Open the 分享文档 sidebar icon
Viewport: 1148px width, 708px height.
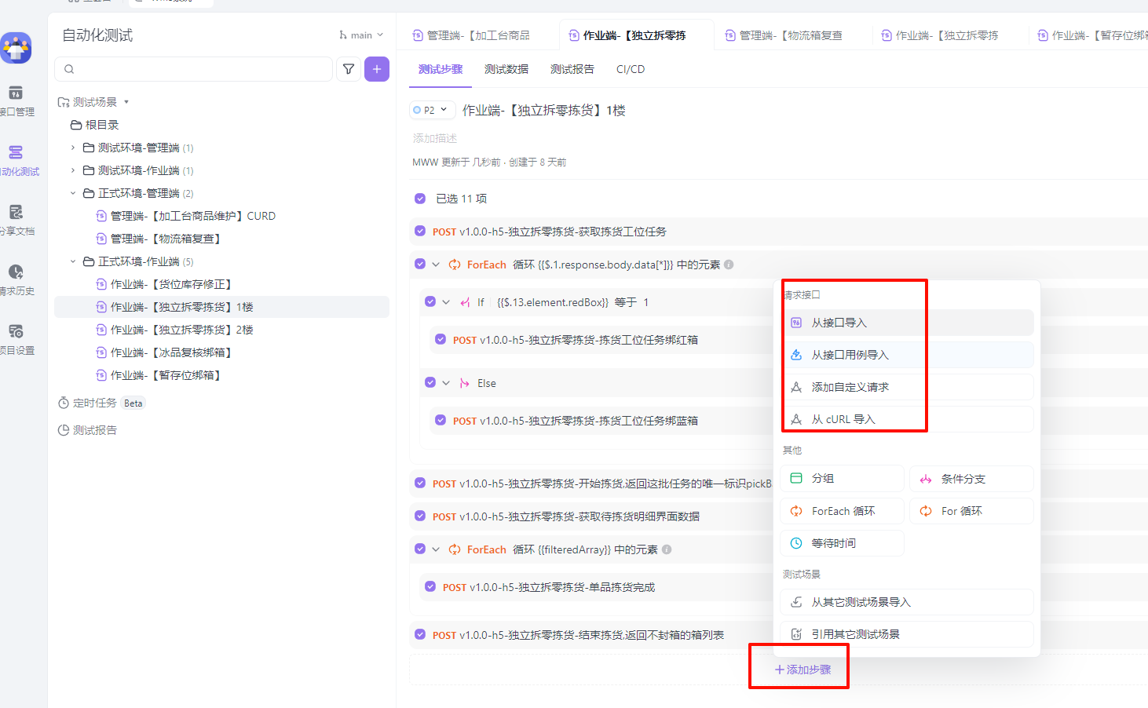(16, 212)
